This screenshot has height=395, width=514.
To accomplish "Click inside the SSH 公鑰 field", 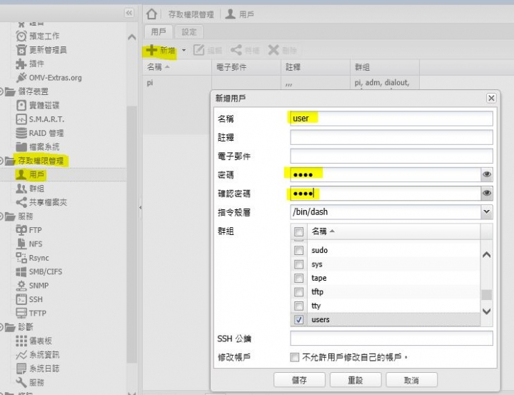I will coord(391,339).
